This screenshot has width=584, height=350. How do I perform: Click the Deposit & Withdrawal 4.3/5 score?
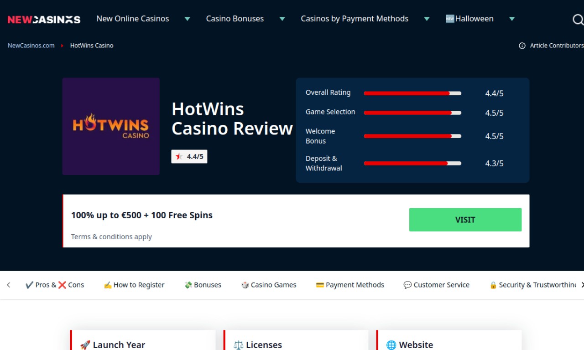(495, 163)
